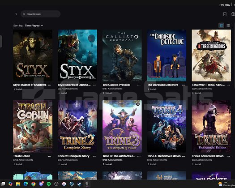This screenshot has width=235, height=188.
Task: Install Styx: Master of Shadows
Action: [x=18, y=89]
